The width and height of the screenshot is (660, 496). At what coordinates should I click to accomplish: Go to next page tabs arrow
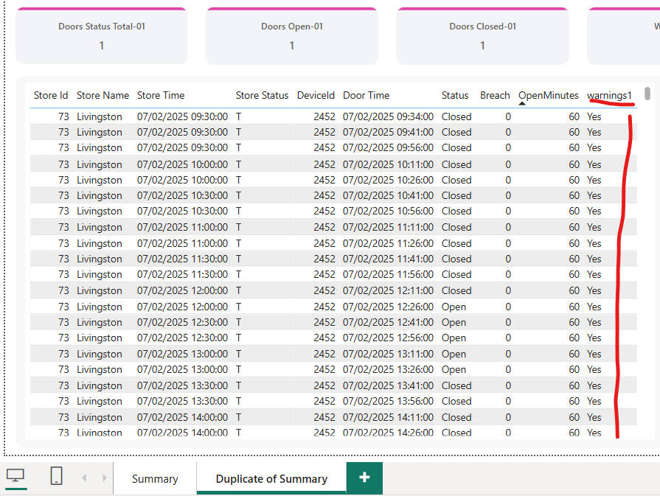point(105,478)
